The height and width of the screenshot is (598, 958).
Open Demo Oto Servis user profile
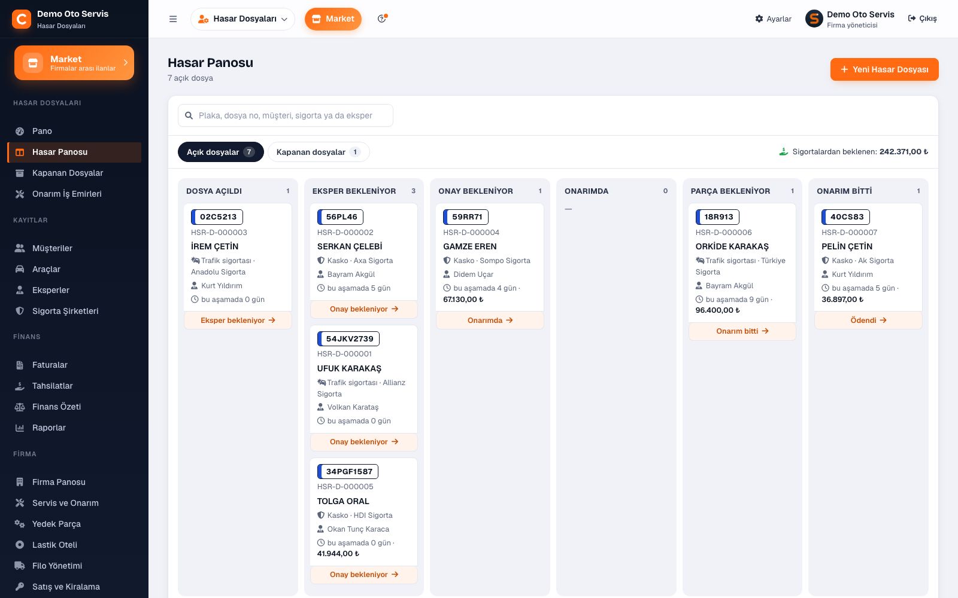(850, 19)
